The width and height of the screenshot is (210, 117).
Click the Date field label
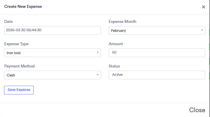(8, 21)
